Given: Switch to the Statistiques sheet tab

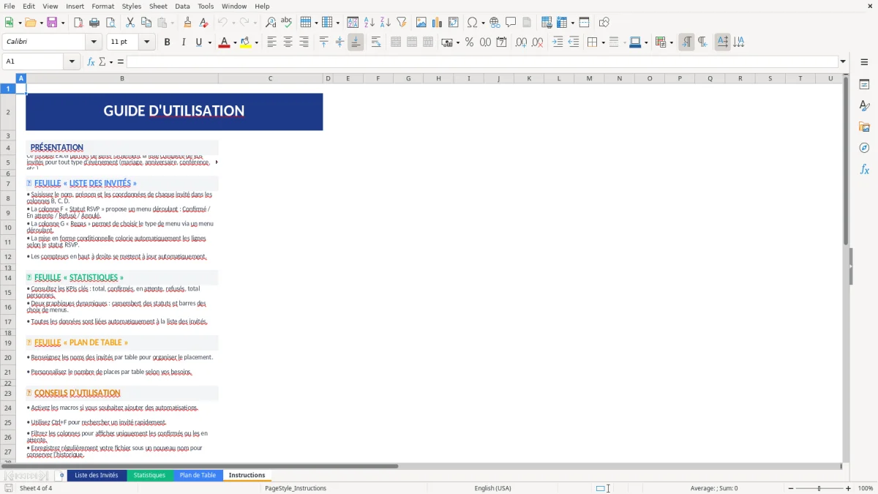Looking at the screenshot, I should tap(149, 475).
